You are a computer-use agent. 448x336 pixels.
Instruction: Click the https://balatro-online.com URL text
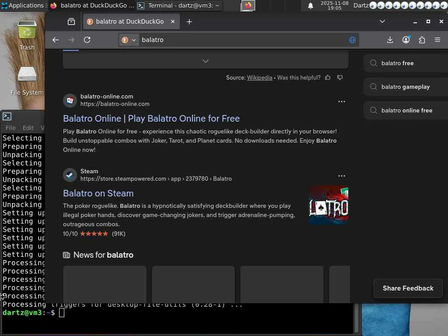115,104
